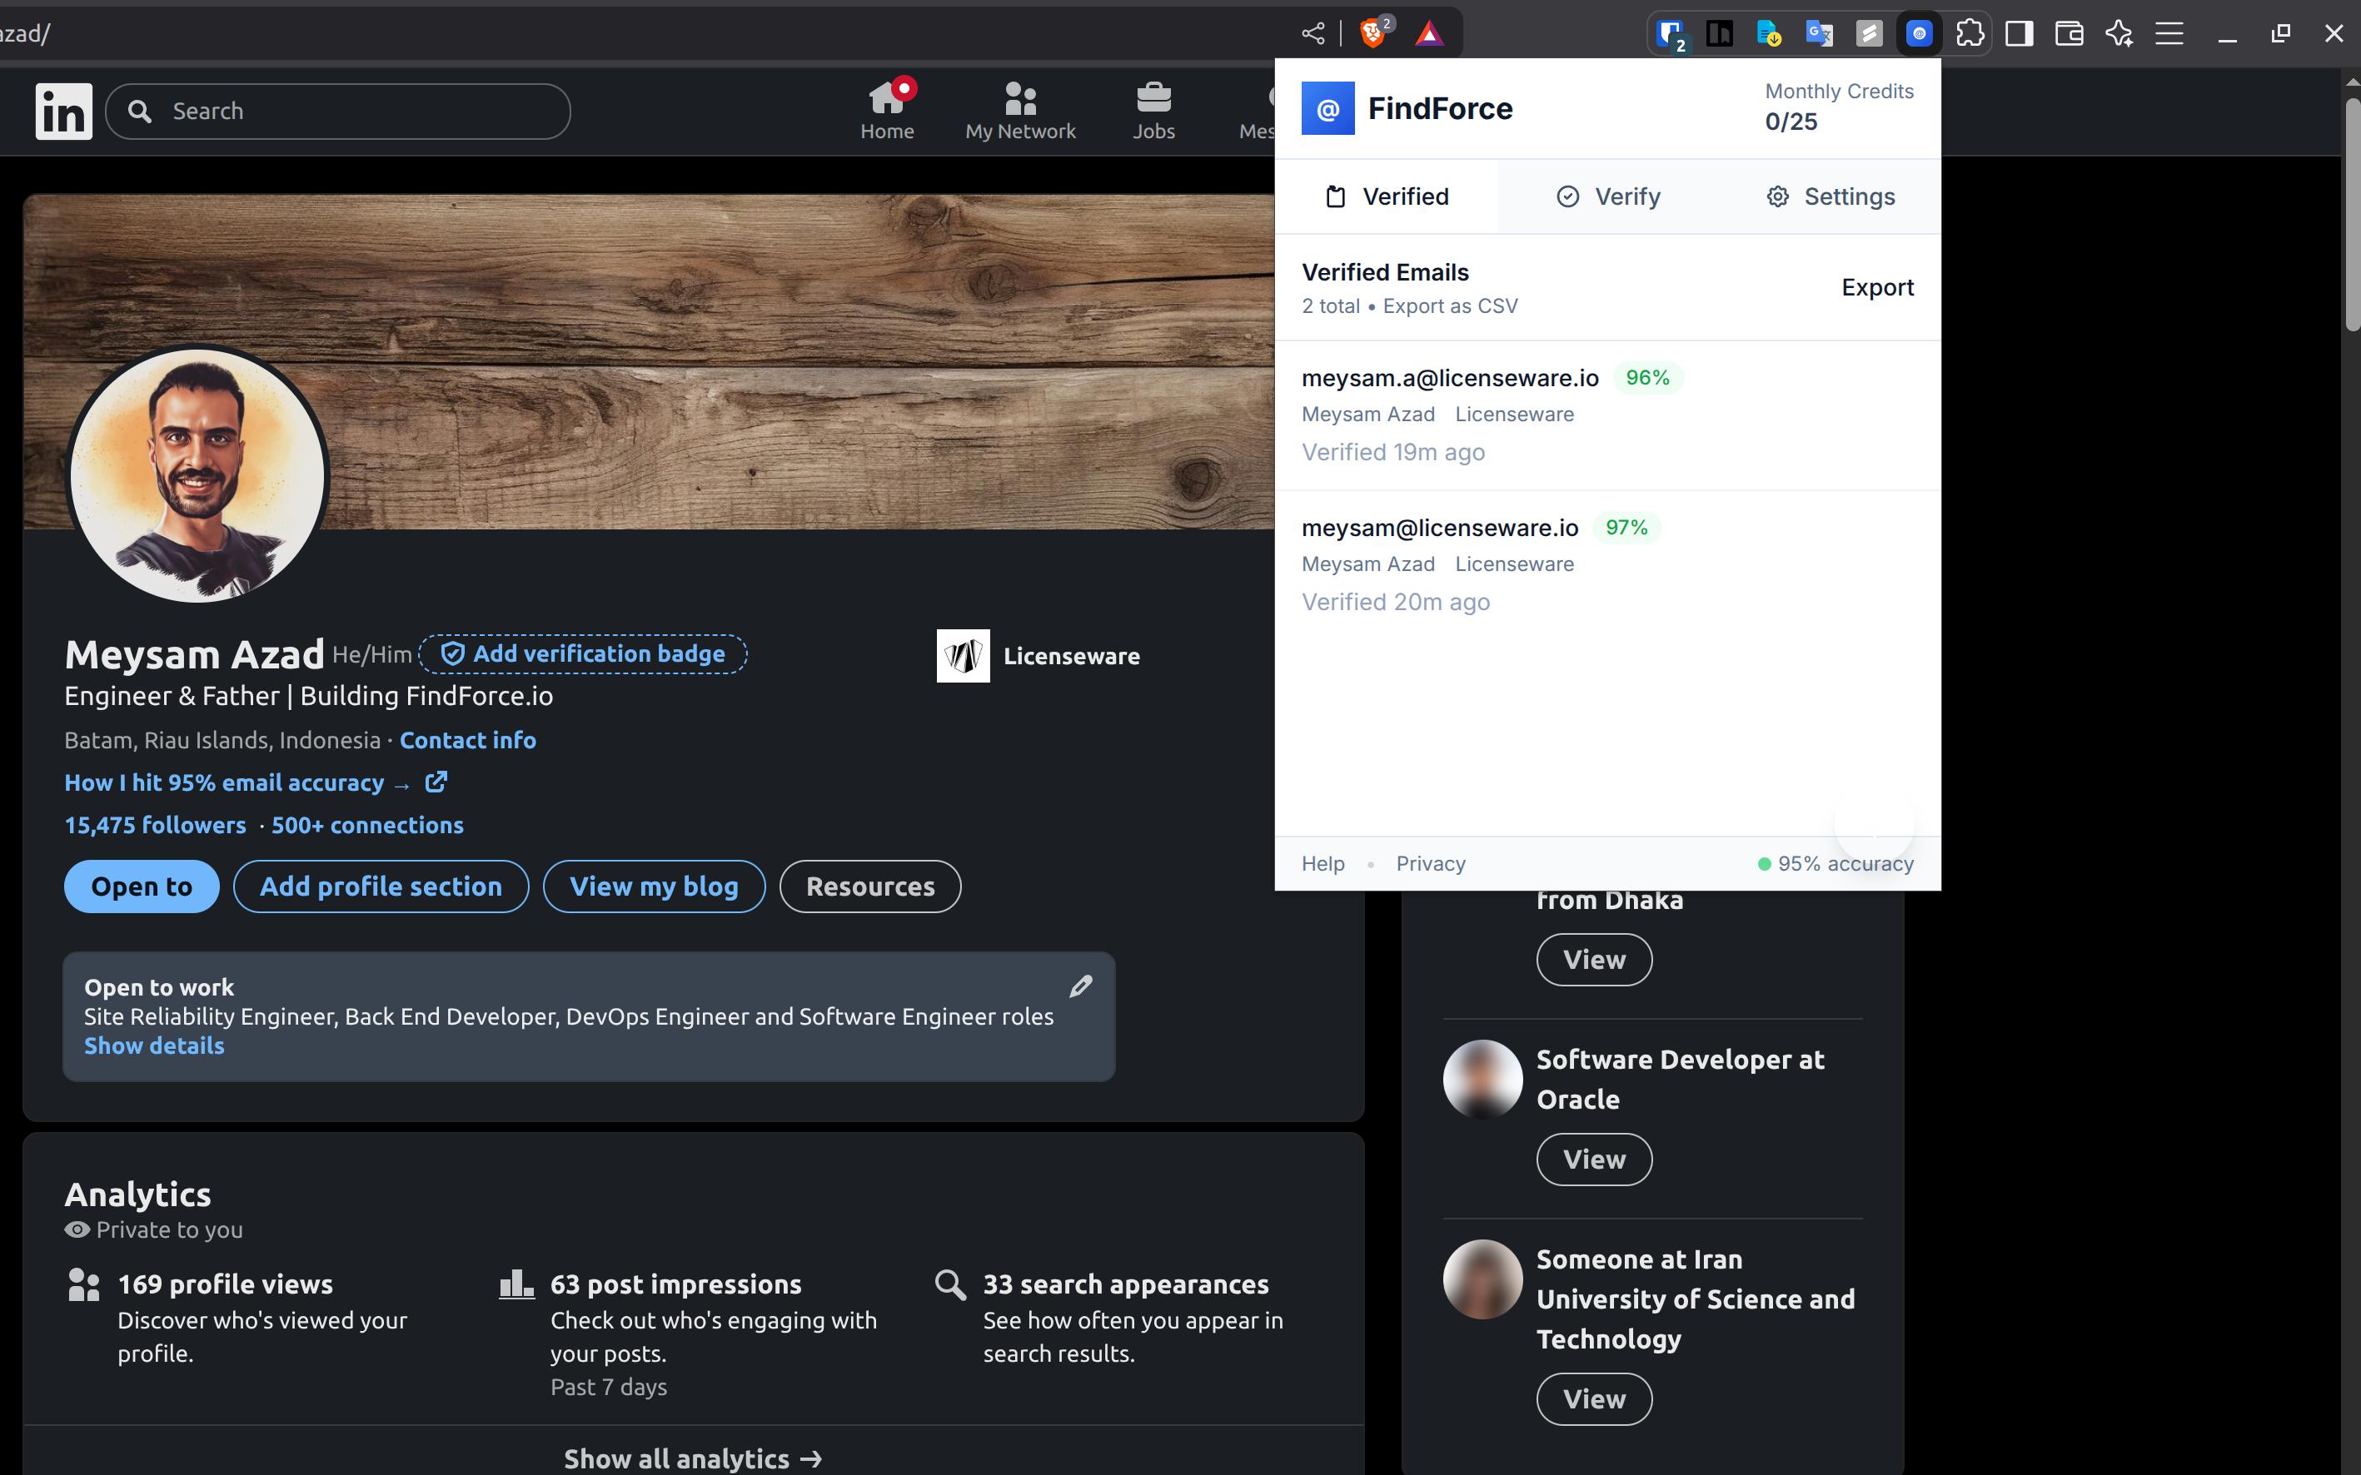
Task: Open the browser hamburger main menu
Action: 2169,34
